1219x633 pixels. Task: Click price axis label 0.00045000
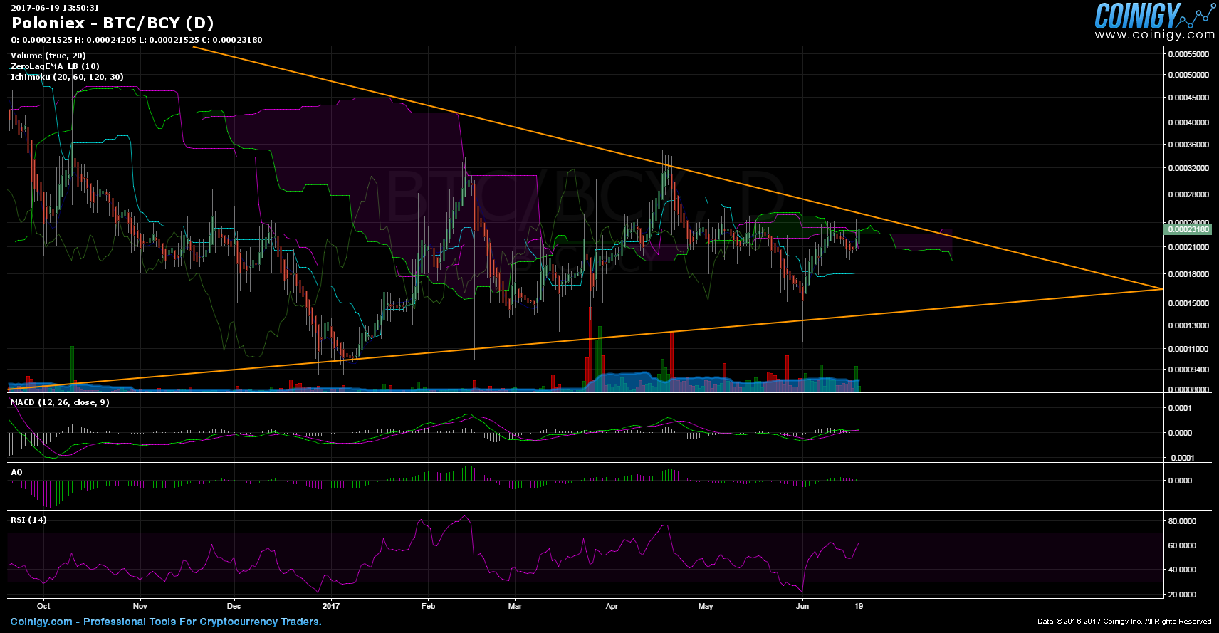coord(1188,98)
